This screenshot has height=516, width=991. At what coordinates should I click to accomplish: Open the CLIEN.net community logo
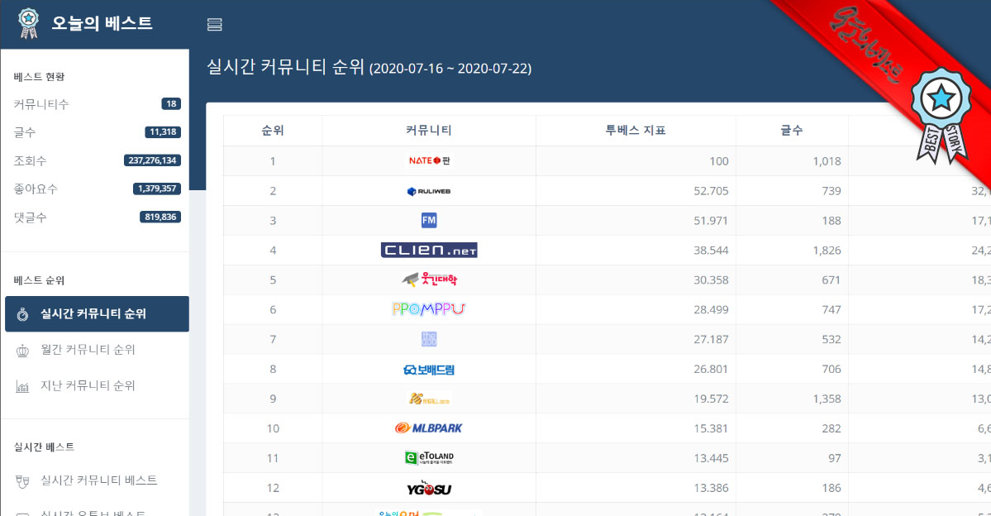pyautogui.click(x=429, y=250)
